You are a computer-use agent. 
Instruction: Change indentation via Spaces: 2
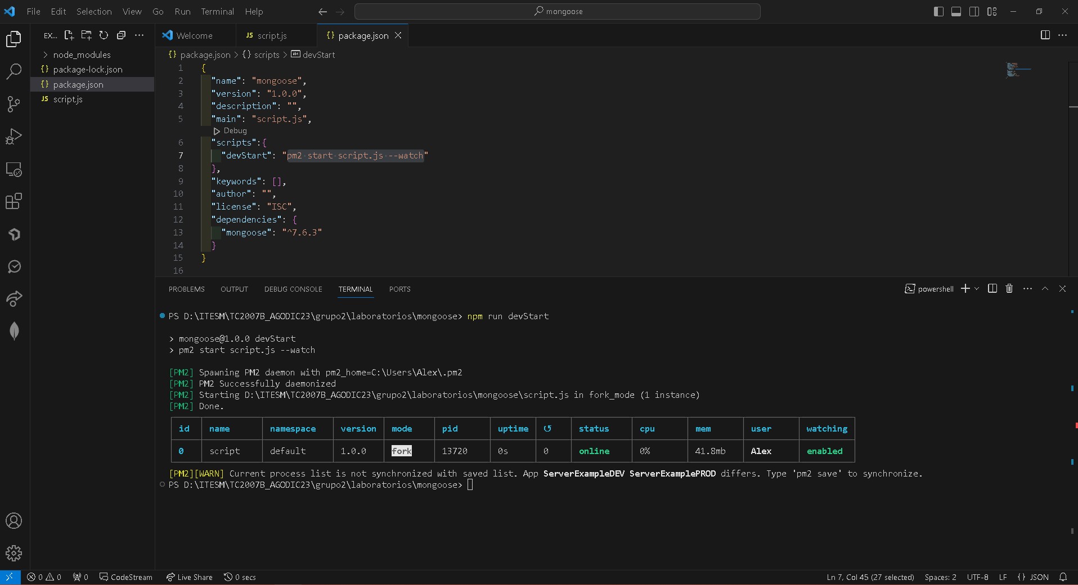tap(940, 577)
